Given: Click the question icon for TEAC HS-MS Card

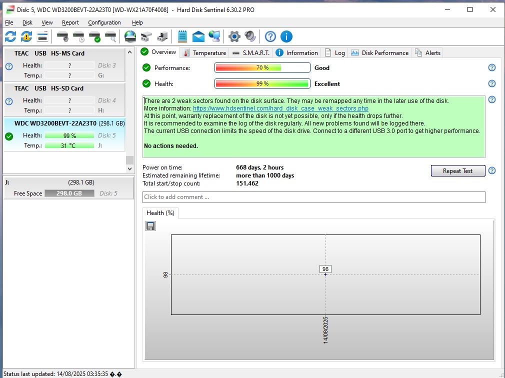Looking at the screenshot, I should click(9, 66).
